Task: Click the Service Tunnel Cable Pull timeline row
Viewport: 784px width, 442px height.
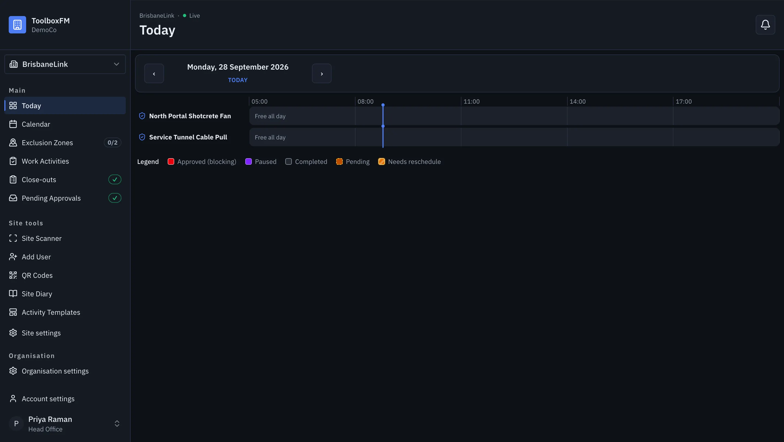Action: (514, 137)
